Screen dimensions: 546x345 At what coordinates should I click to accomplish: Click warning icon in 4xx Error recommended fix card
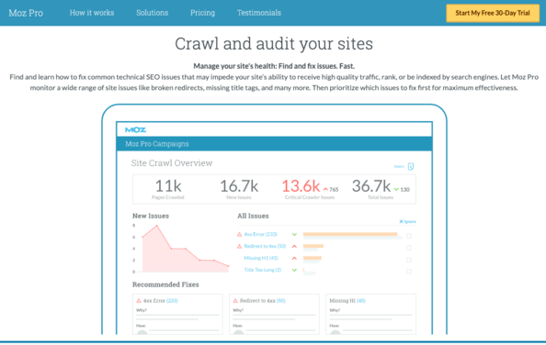(139, 301)
